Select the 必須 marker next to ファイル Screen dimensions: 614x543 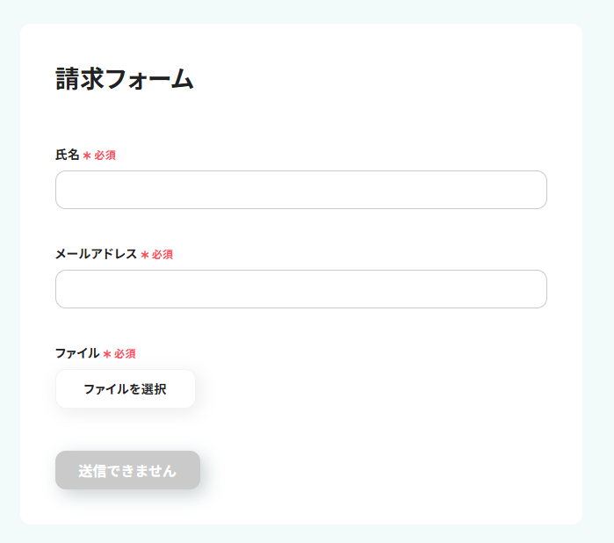click(x=125, y=354)
